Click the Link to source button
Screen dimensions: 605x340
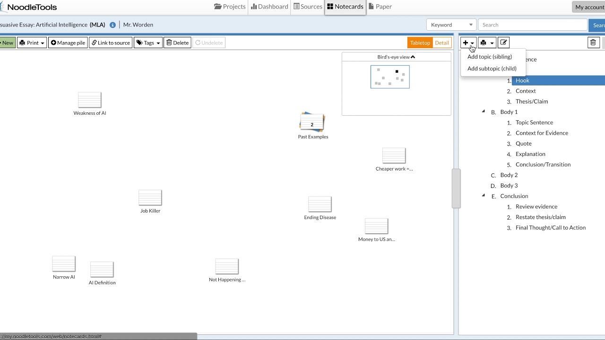(111, 42)
